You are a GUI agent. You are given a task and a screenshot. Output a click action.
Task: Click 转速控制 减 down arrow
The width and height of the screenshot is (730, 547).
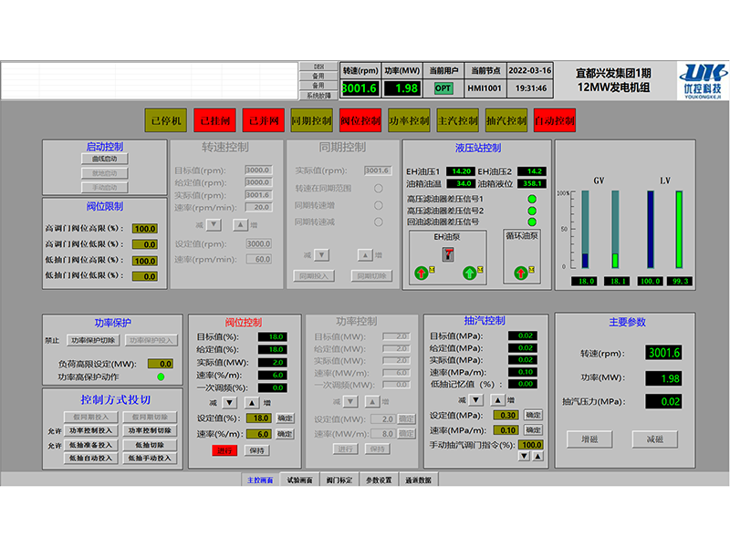tap(214, 225)
